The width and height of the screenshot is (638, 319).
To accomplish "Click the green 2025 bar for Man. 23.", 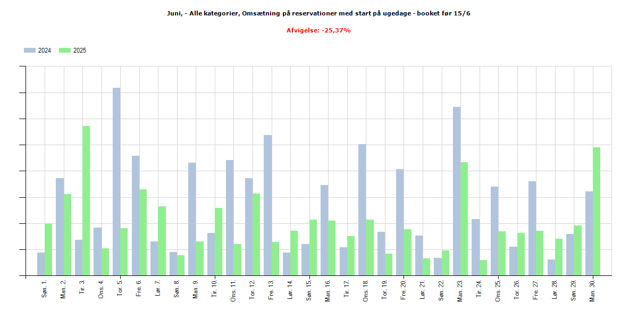I will (x=464, y=219).
